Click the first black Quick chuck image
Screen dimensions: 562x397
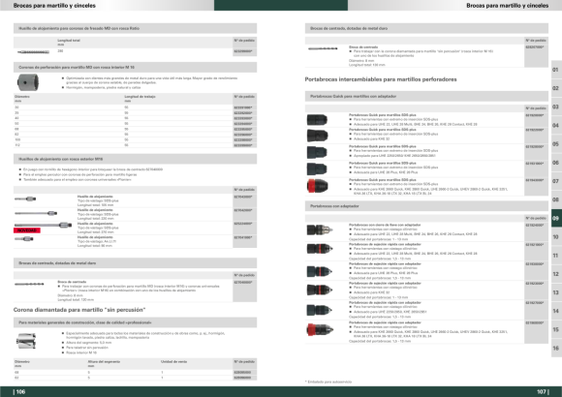(317, 119)
